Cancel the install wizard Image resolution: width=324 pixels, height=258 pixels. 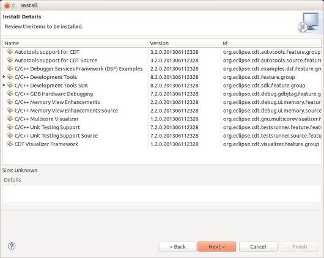click(x=258, y=246)
